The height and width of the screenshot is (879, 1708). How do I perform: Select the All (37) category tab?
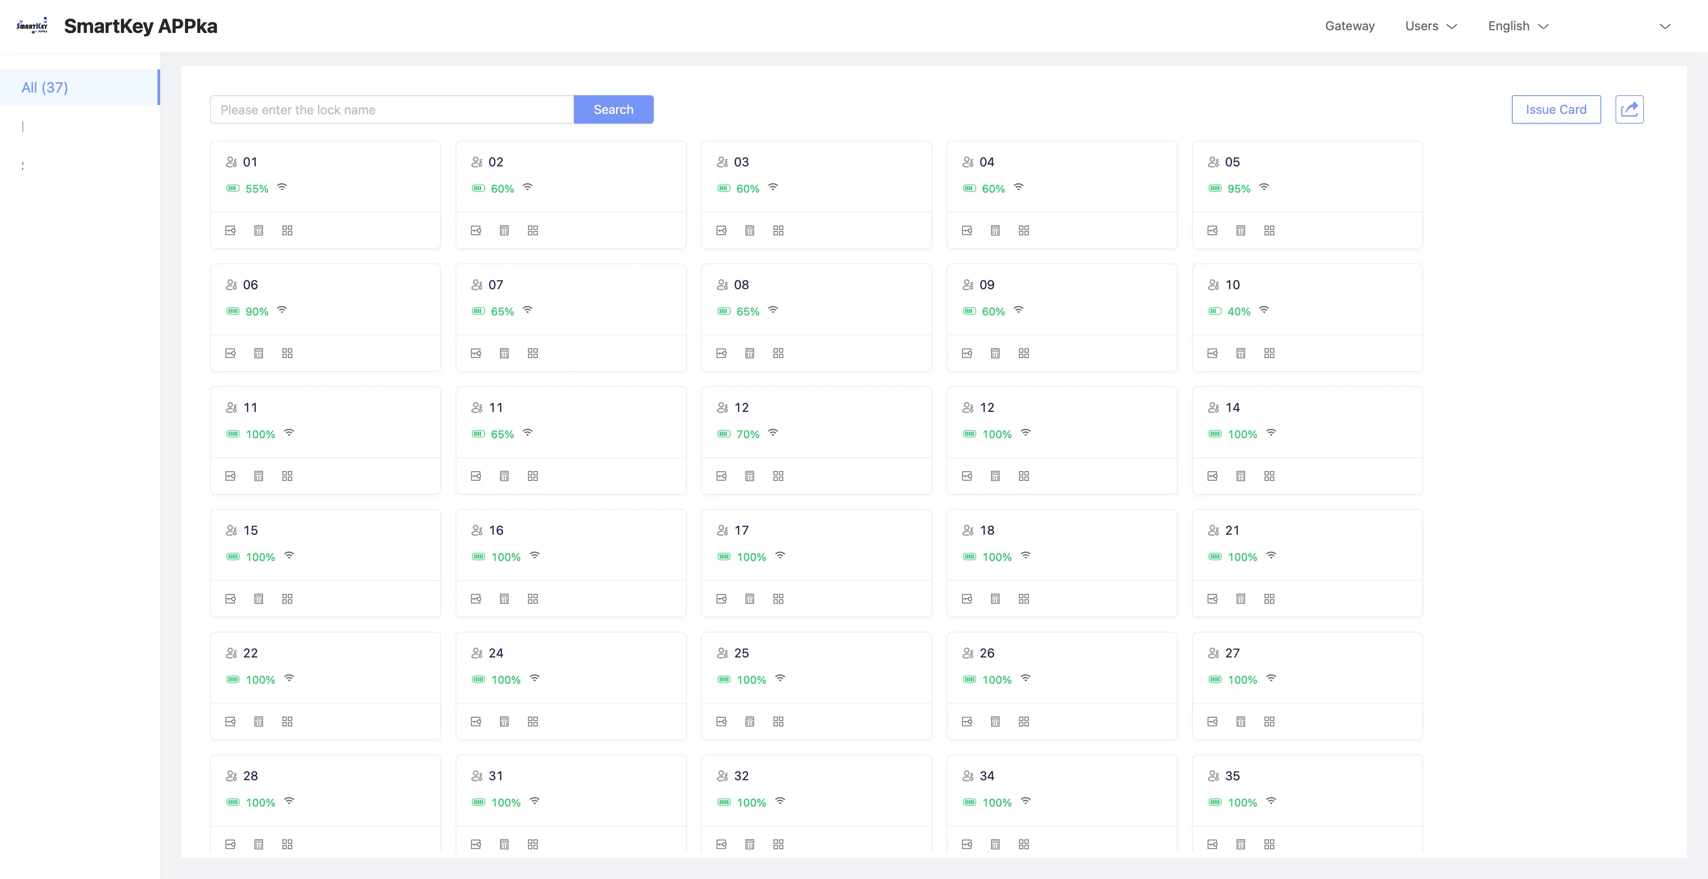tap(44, 87)
